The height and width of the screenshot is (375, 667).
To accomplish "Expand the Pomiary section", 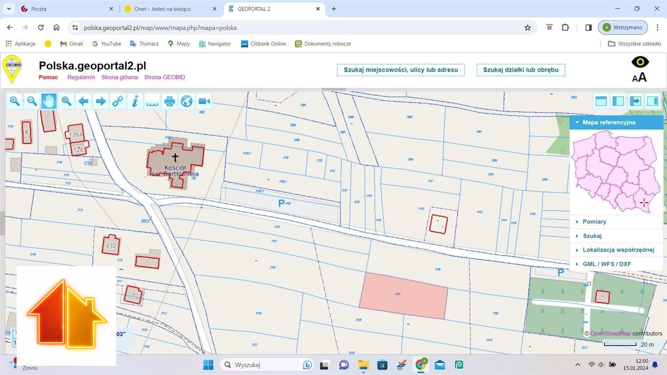I will coord(616,222).
